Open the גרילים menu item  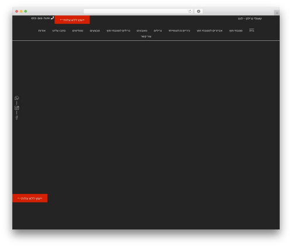[x=158, y=30]
